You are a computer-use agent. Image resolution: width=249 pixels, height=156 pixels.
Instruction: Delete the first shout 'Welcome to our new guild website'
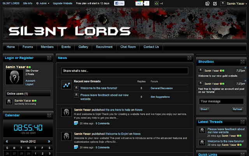click(x=245, y=68)
